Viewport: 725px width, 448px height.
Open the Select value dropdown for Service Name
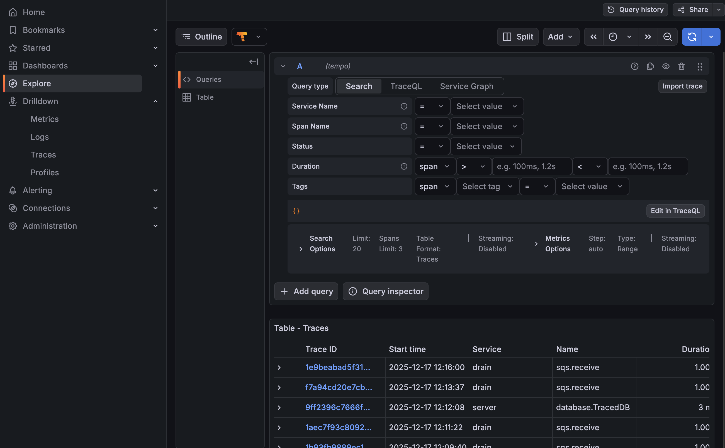coord(487,106)
